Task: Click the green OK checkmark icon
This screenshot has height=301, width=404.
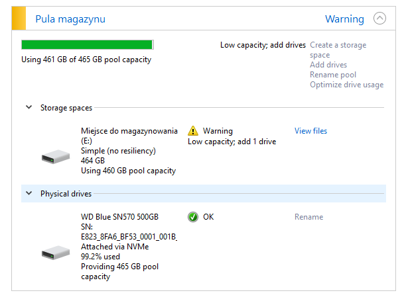Action: (193, 217)
